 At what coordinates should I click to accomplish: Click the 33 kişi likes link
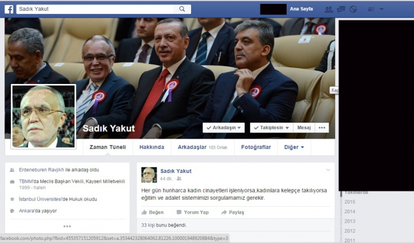pos(148,225)
